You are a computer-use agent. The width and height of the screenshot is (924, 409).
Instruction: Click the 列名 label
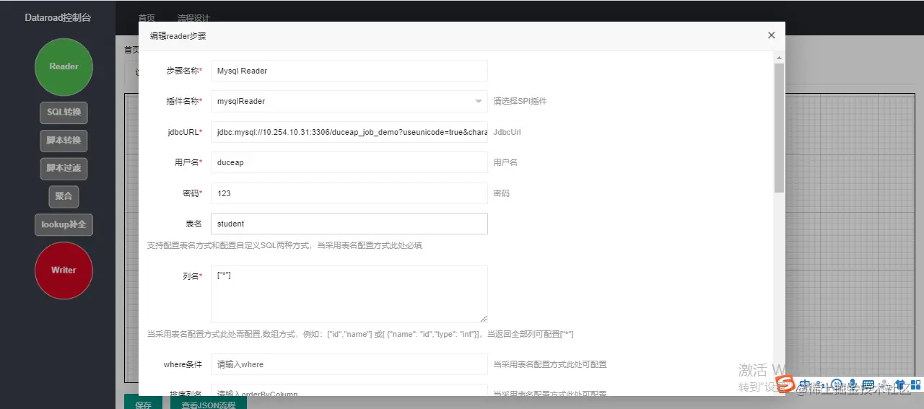192,276
